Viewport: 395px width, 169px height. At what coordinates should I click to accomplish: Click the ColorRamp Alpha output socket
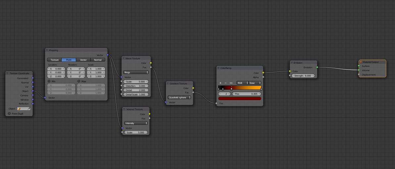click(263, 77)
